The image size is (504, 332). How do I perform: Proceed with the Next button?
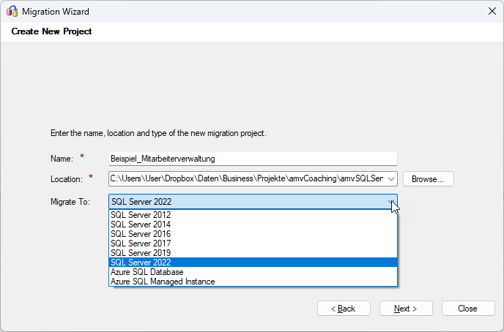pyautogui.click(x=406, y=309)
